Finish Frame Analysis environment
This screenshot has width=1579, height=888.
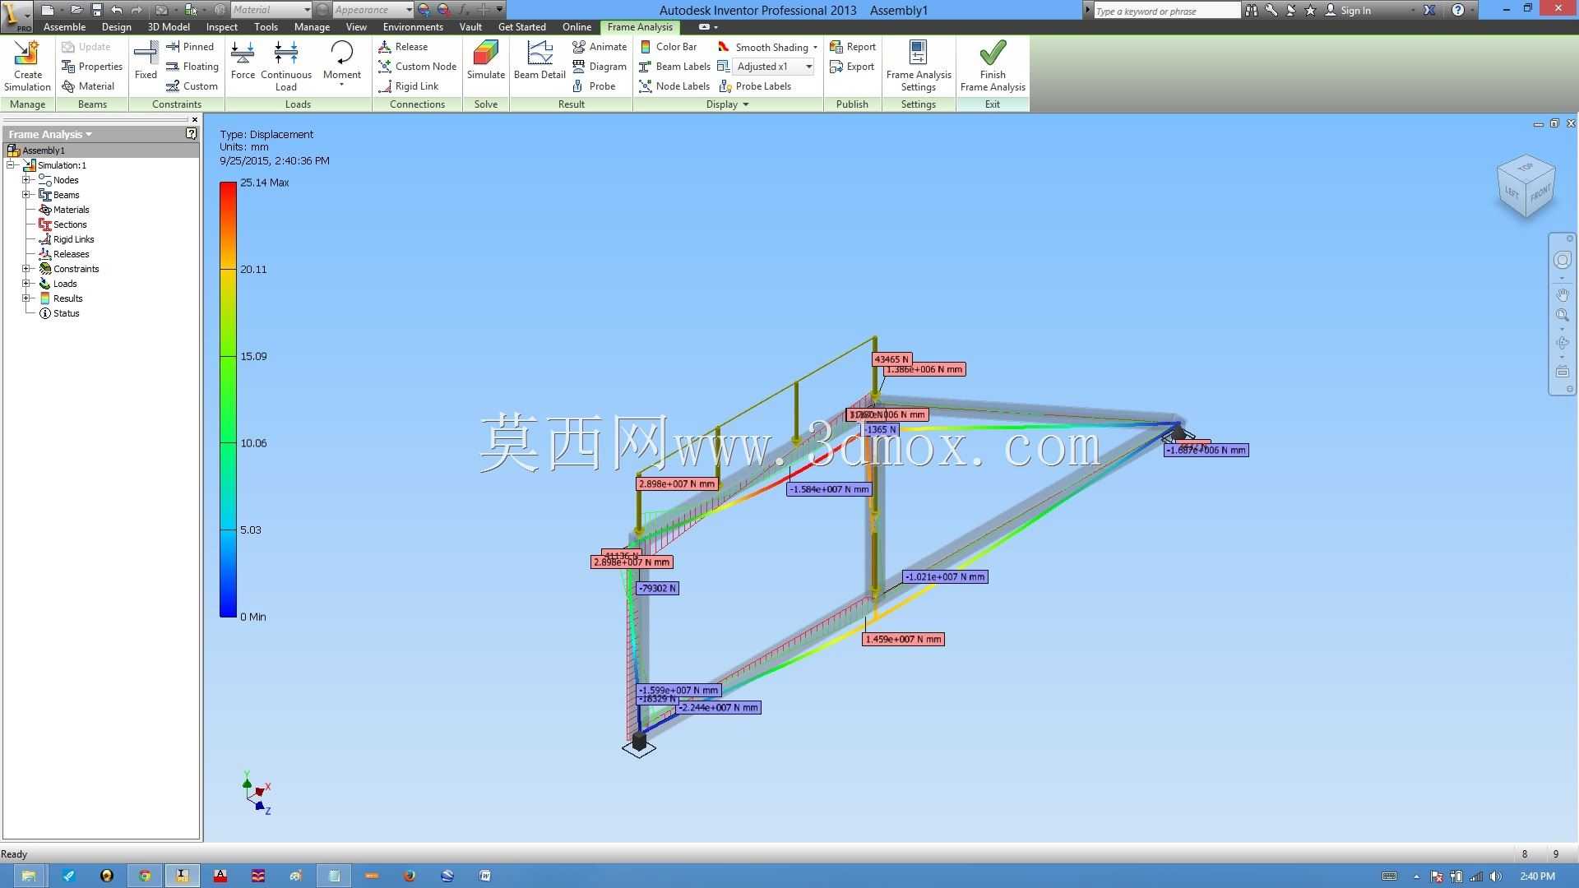coord(993,66)
